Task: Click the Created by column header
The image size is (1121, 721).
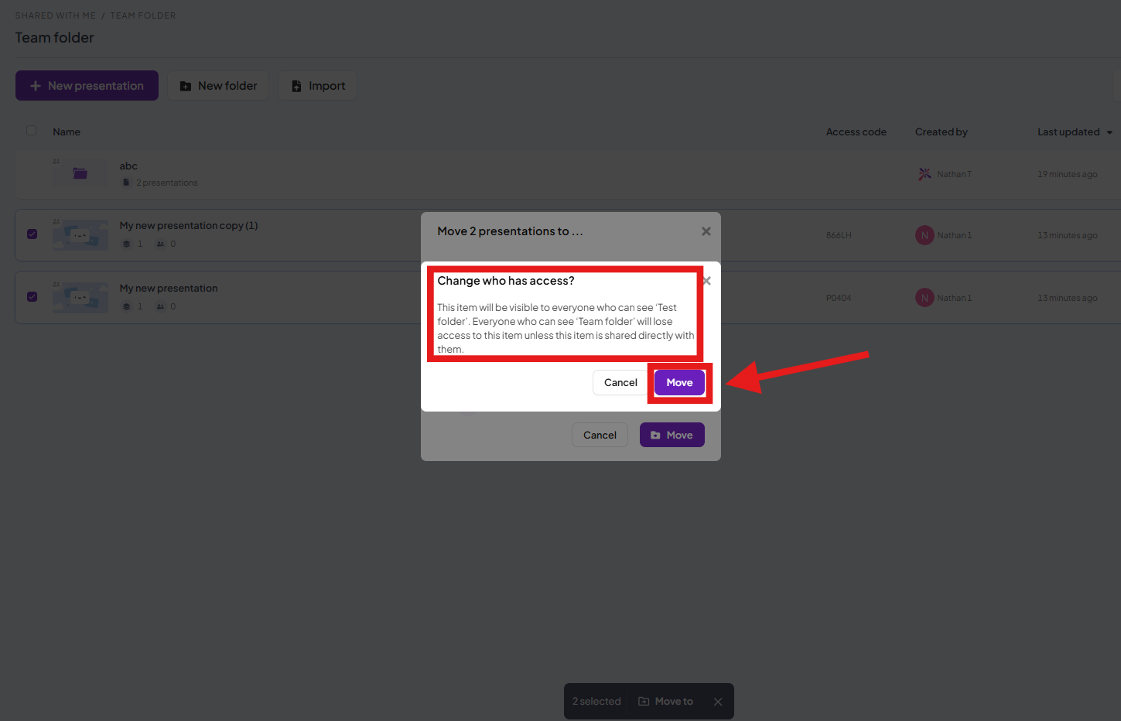Action: pos(942,132)
